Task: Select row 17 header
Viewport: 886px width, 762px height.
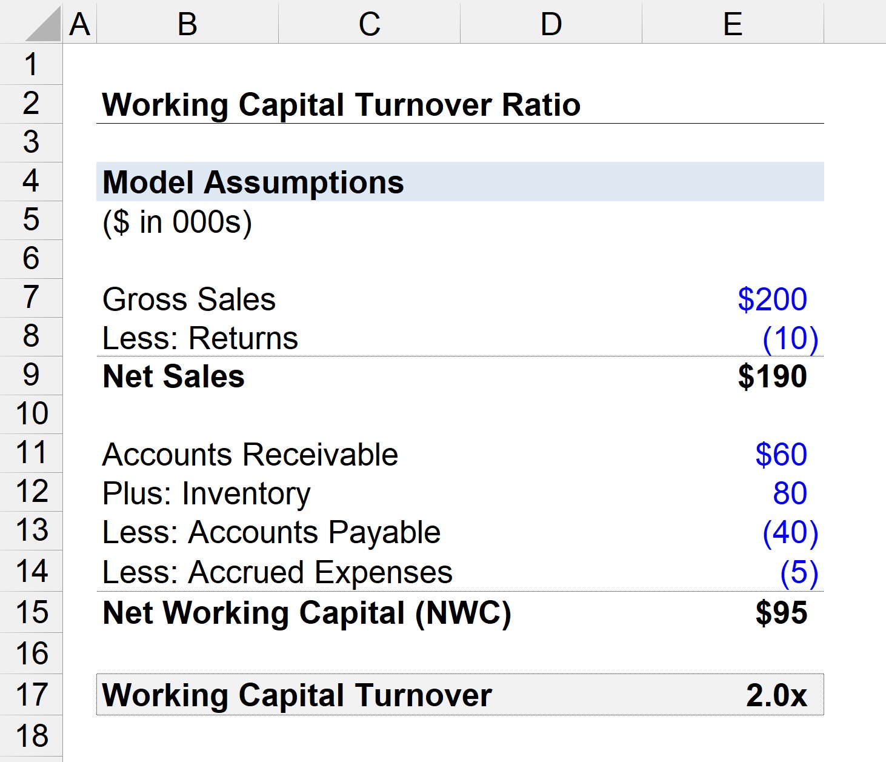Action: tap(31, 695)
